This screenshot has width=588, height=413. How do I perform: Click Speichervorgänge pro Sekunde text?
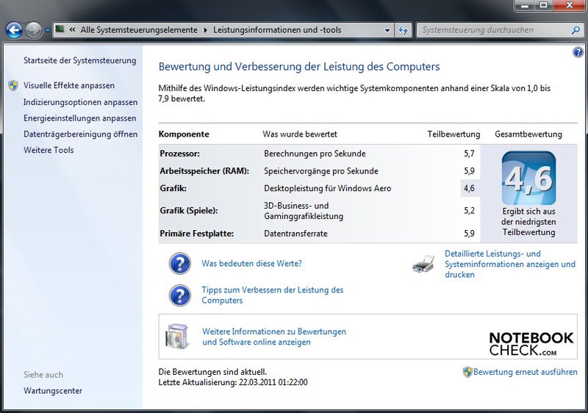(x=321, y=171)
